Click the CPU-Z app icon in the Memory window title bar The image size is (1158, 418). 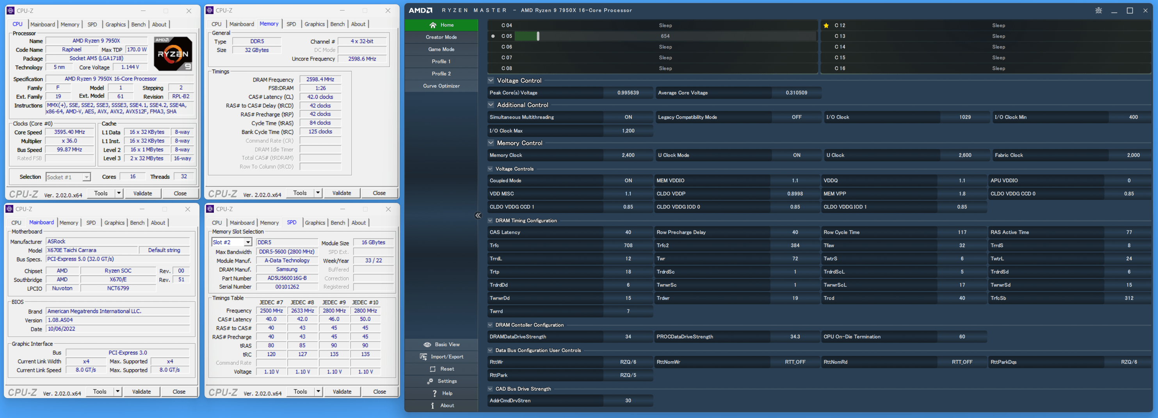coord(210,10)
